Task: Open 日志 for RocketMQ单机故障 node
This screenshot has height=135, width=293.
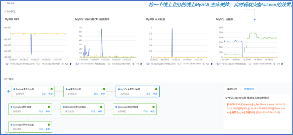Action: (41, 111)
